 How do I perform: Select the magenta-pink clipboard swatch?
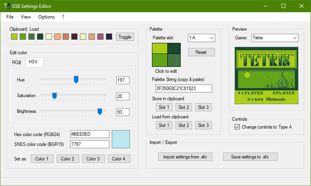(x=100, y=37)
